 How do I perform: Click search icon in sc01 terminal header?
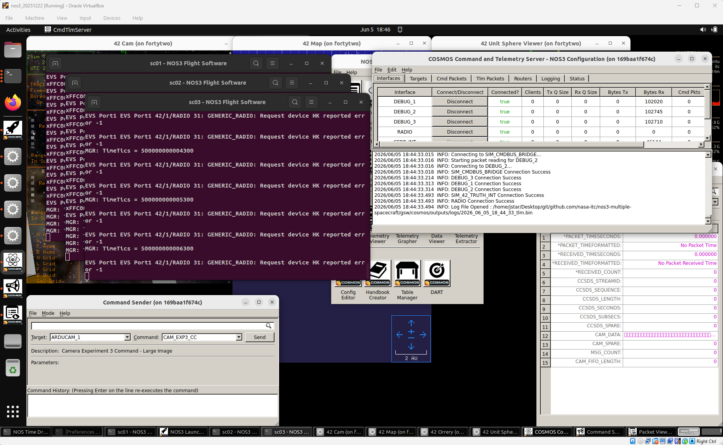(x=256, y=63)
